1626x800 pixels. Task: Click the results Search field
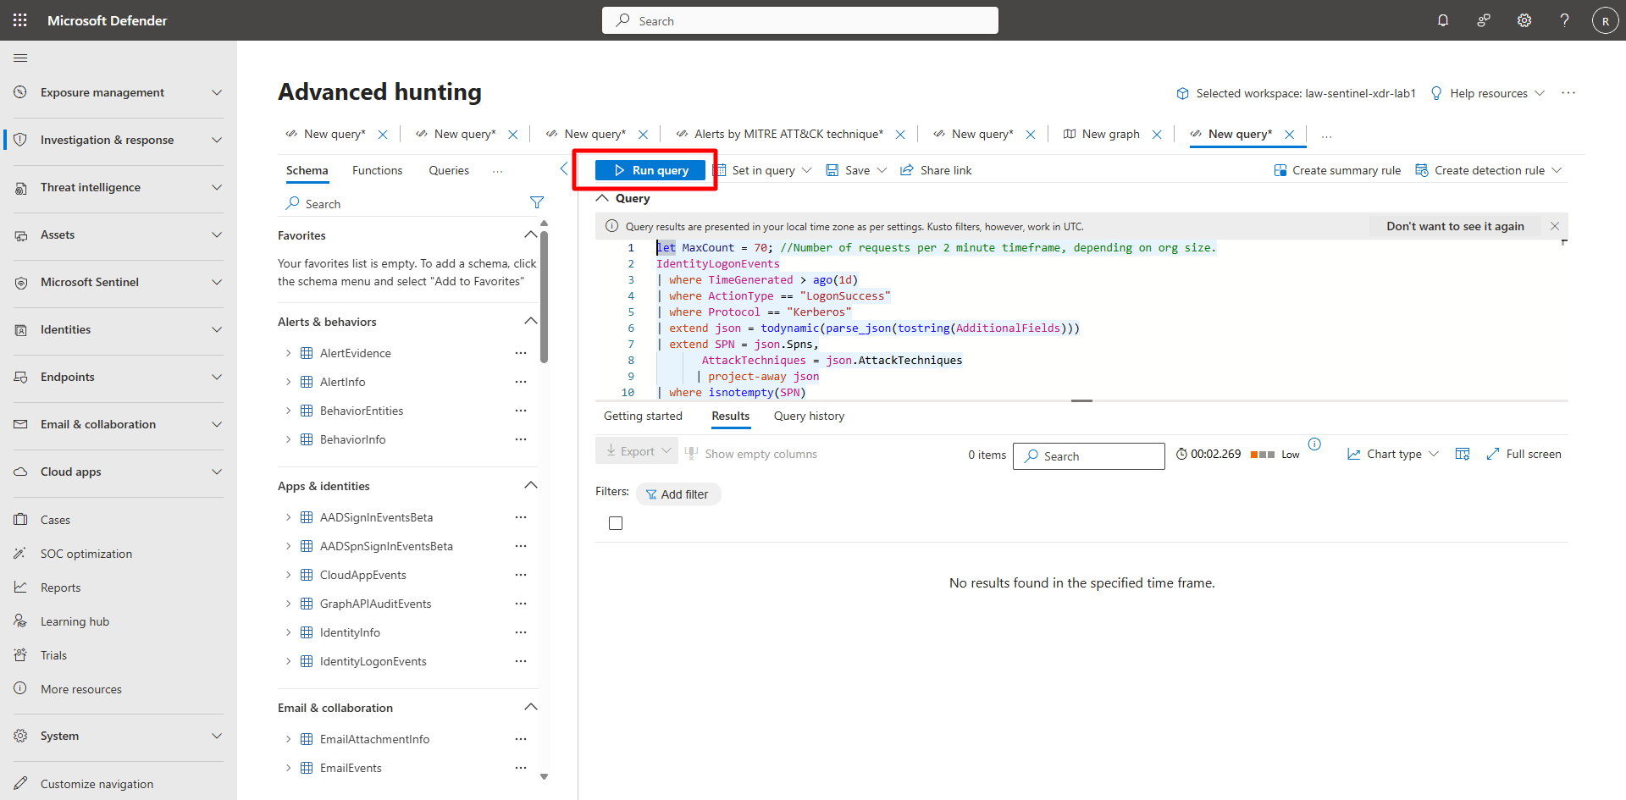coord(1089,455)
